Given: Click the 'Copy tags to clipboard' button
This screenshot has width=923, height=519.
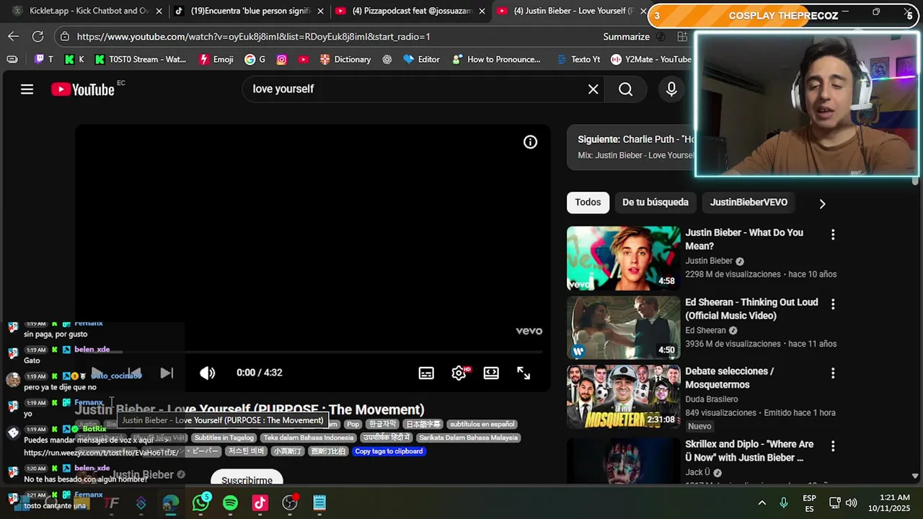Looking at the screenshot, I should (389, 451).
